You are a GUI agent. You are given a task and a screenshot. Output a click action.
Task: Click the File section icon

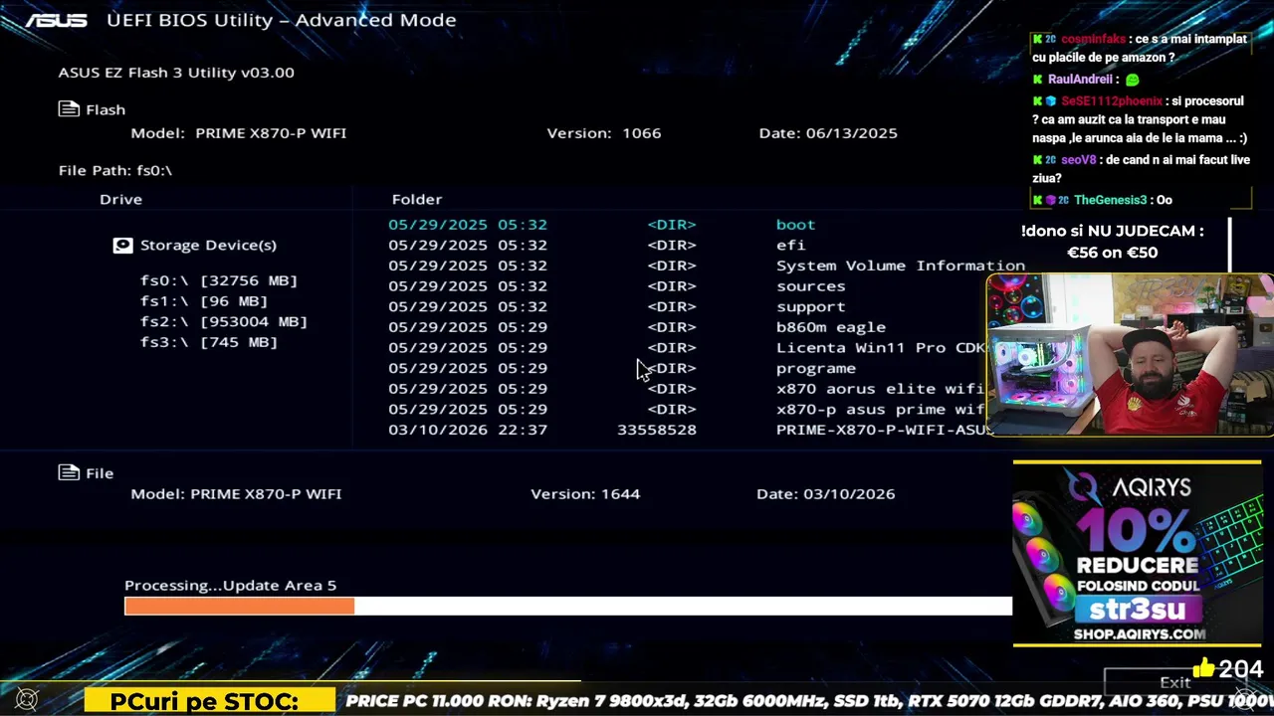(x=69, y=473)
